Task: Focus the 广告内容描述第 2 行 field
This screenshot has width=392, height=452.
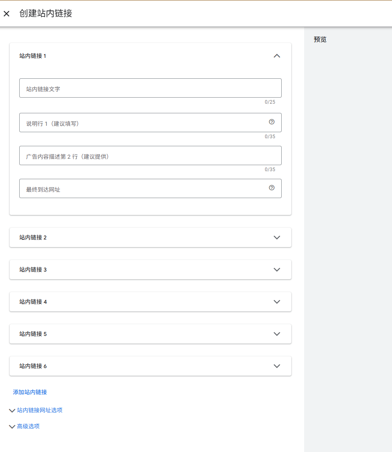Action: (x=144, y=156)
